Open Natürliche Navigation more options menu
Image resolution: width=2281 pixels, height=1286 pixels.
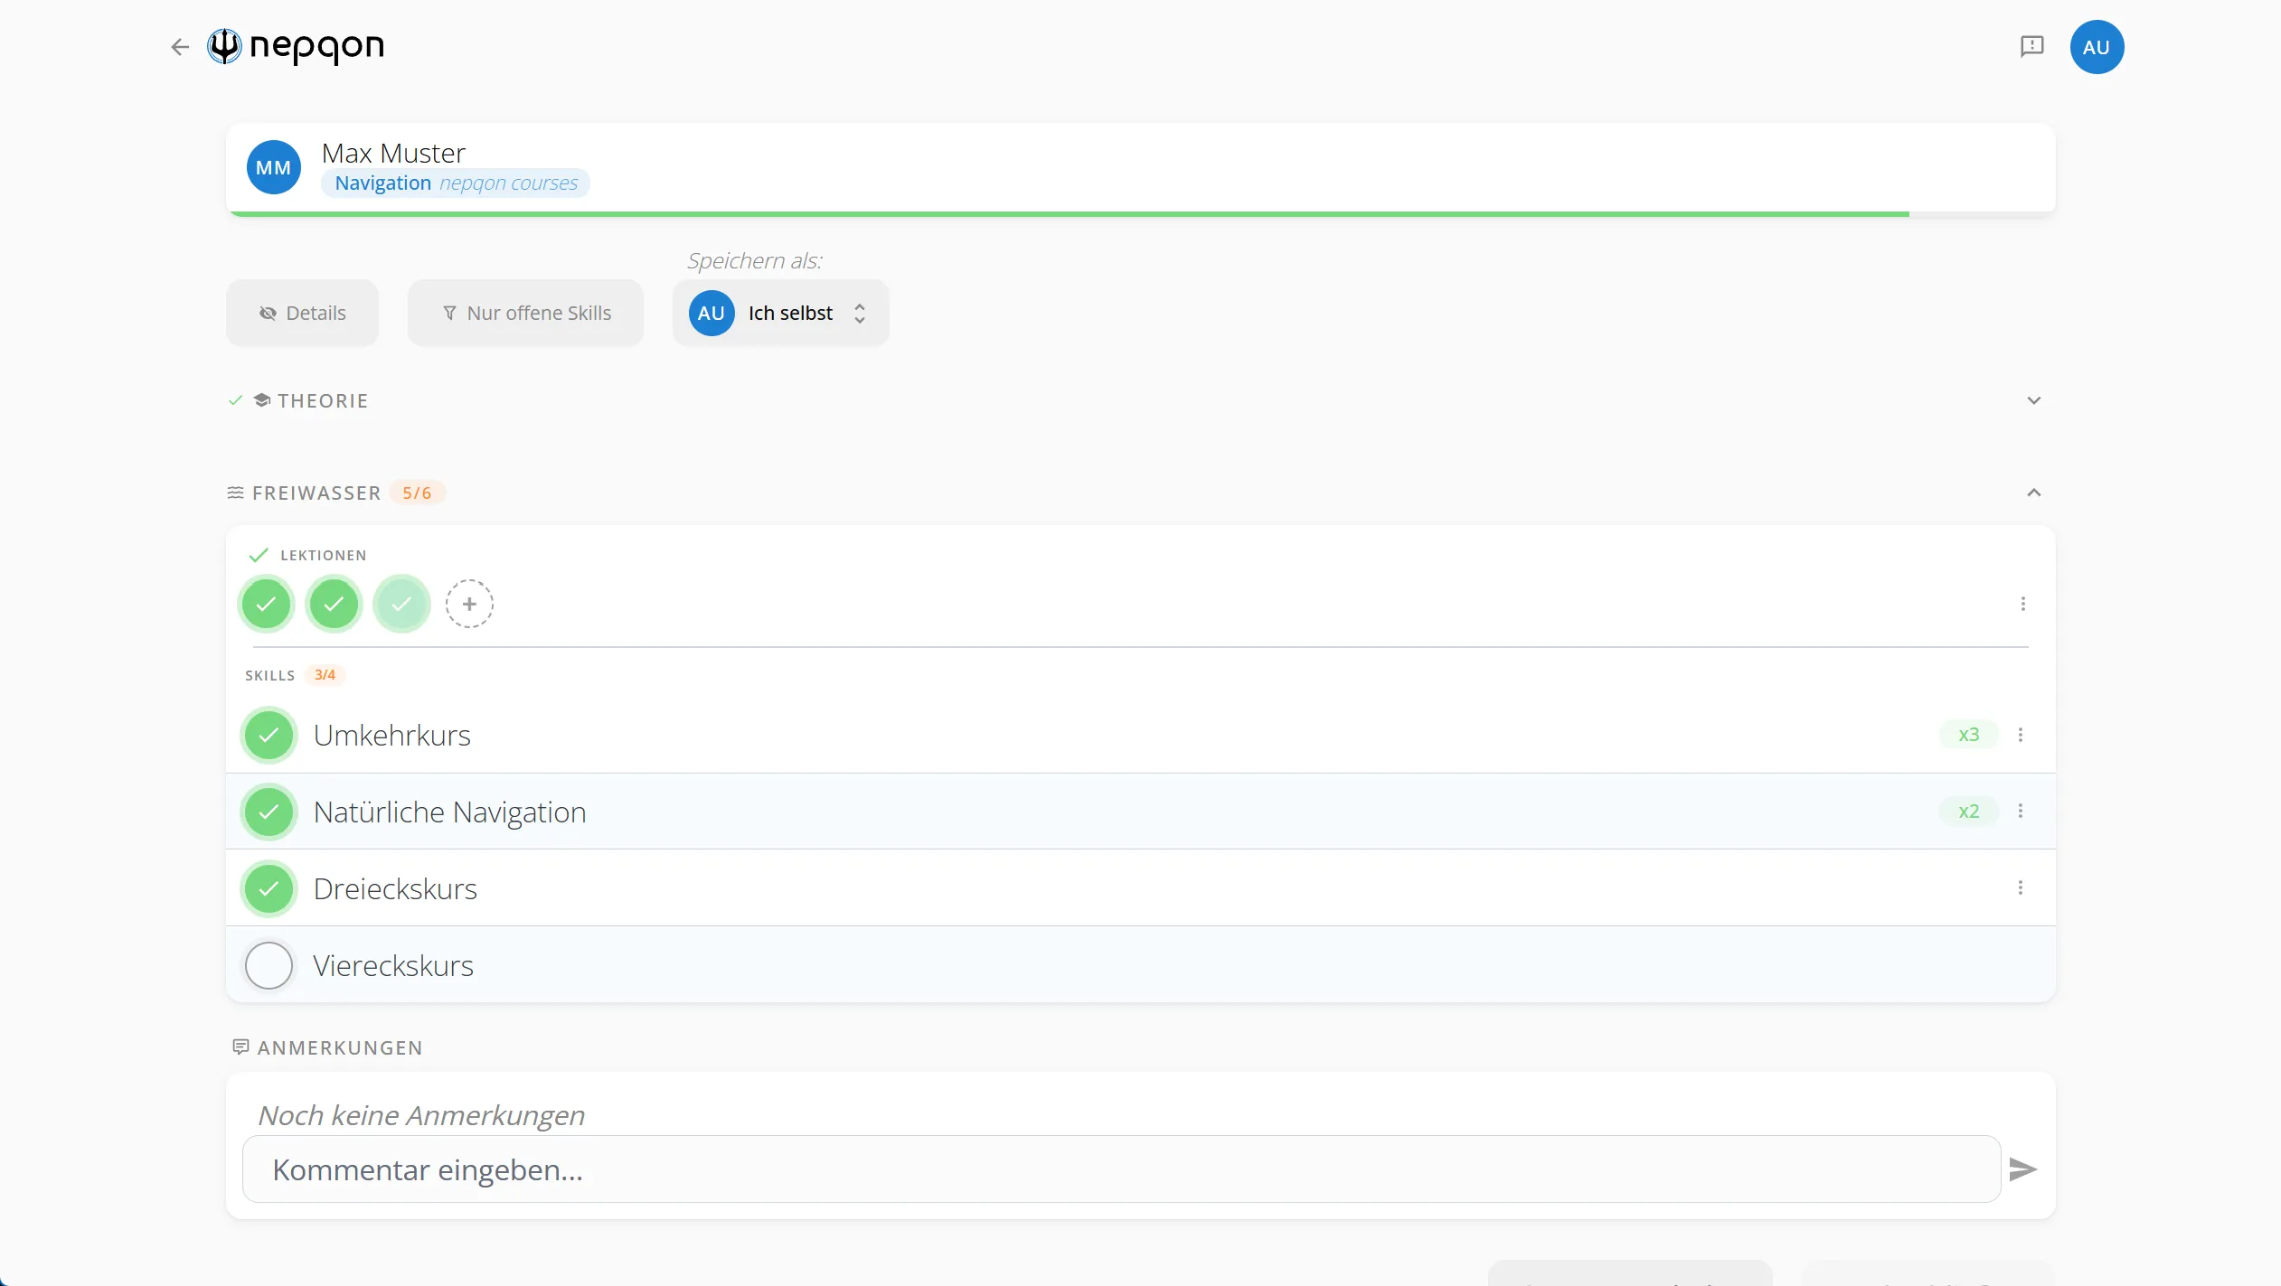tap(2020, 812)
